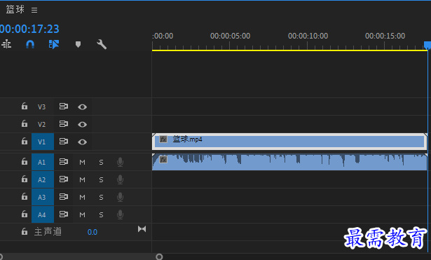The height and width of the screenshot is (260, 431).
Task: Toggle Linked Selection icon
Action: (x=54, y=44)
